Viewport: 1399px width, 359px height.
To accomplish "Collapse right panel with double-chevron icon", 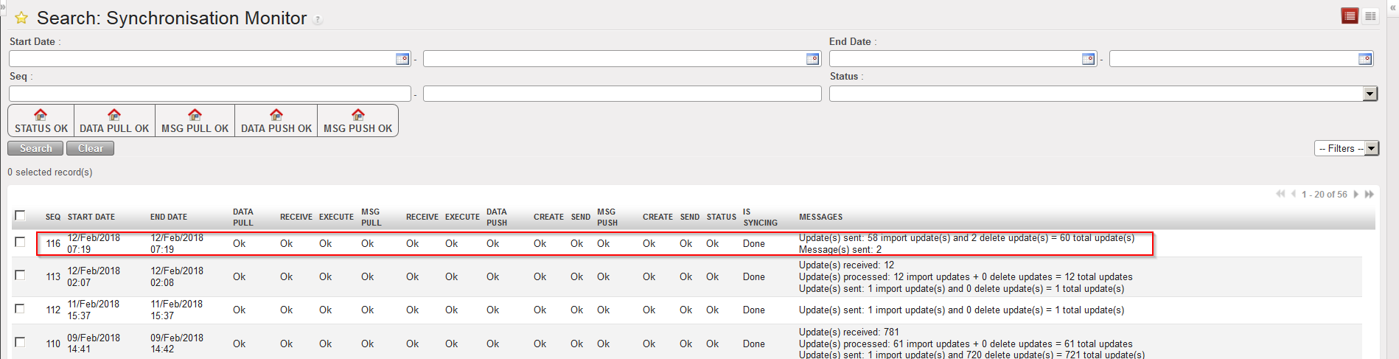I will tap(1392, 7).
